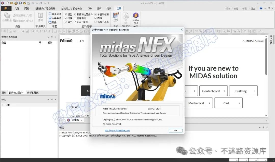Viewport: 275px width, 162px height.
Task: Open the 输出 panel dropdown arrow
Action: click(x=260, y=127)
